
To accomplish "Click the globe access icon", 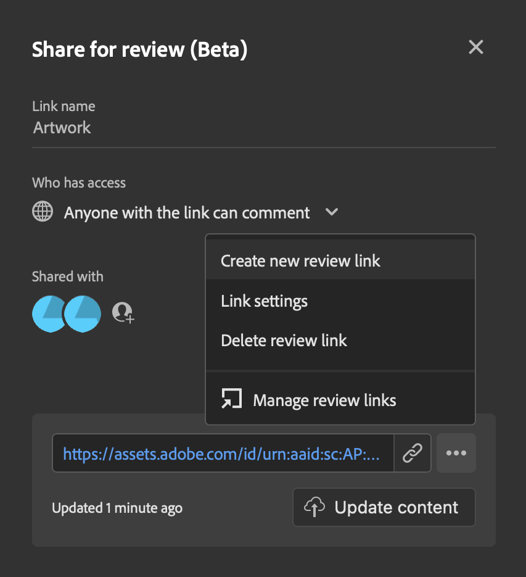I will tap(42, 212).
